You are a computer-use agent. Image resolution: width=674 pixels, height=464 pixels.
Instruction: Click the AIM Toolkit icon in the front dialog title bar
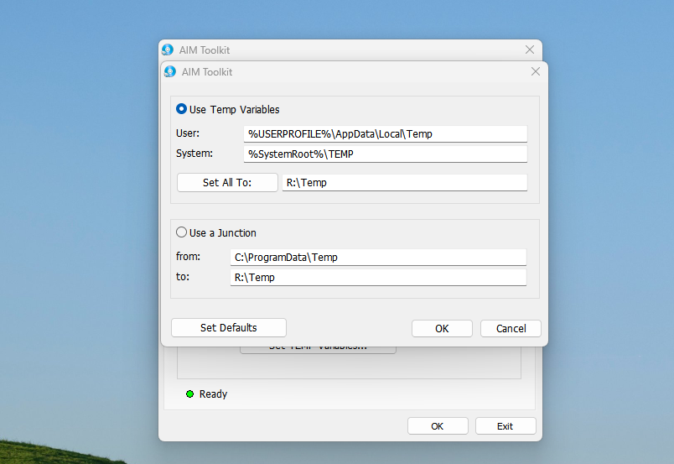(x=170, y=72)
